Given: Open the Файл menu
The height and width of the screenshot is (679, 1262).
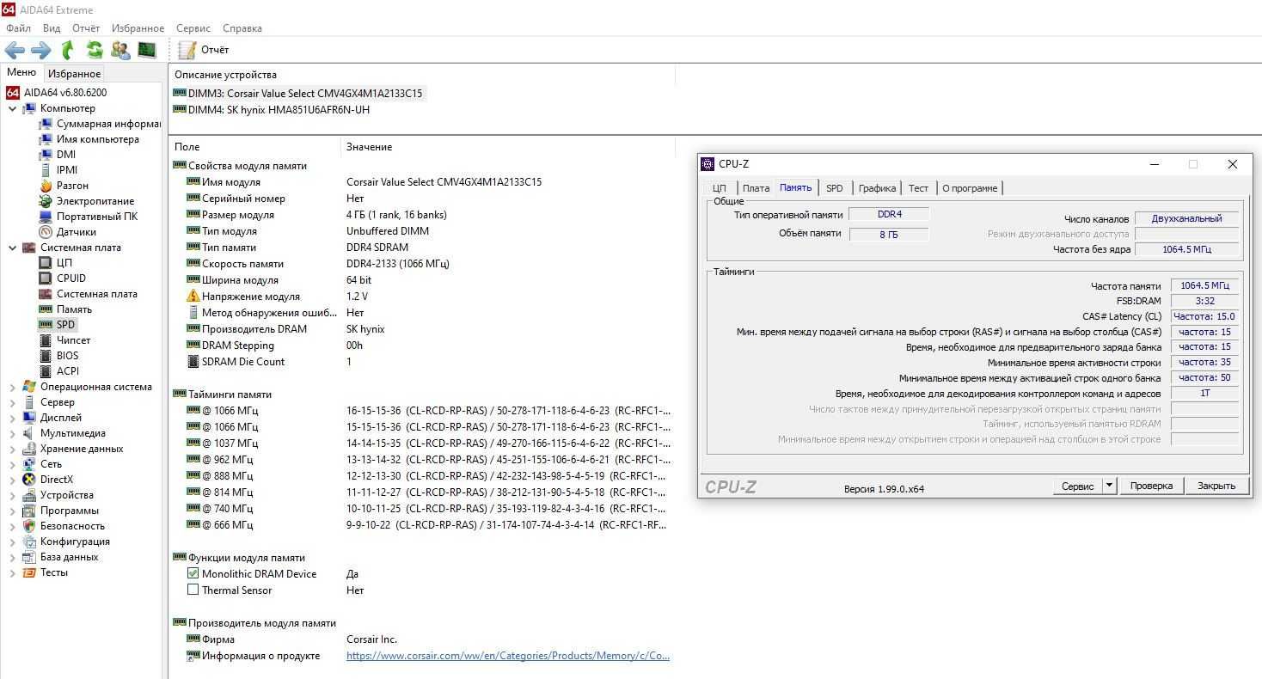Looking at the screenshot, I should pyautogui.click(x=18, y=28).
